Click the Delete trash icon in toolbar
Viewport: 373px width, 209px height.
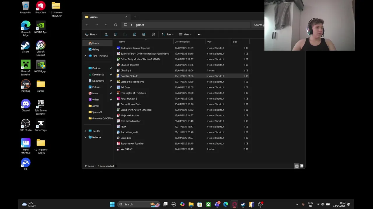(x=153, y=34)
